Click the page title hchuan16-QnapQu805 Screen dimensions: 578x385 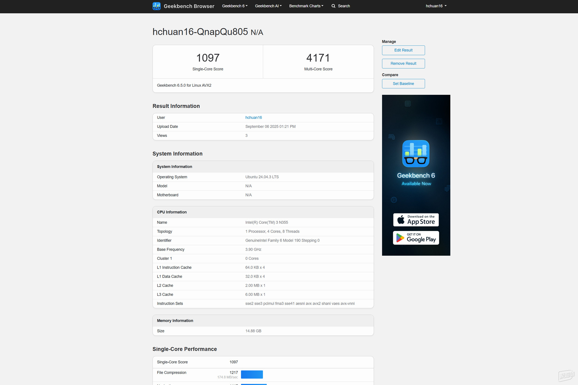[200, 32]
